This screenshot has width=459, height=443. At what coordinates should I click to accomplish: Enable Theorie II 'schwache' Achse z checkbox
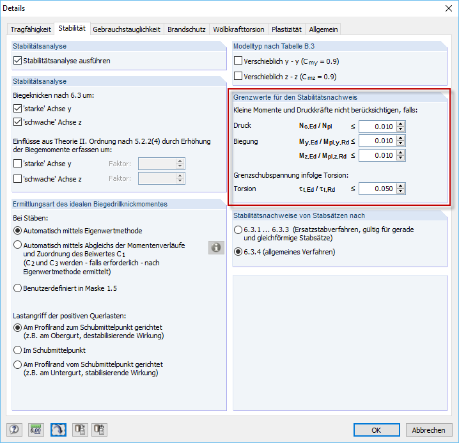coord(17,178)
